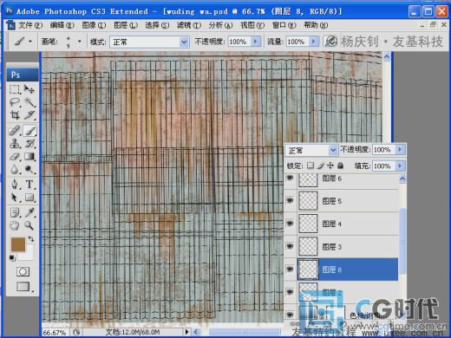Open the 图像 menu

pyautogui.click(x=94, y=25)
